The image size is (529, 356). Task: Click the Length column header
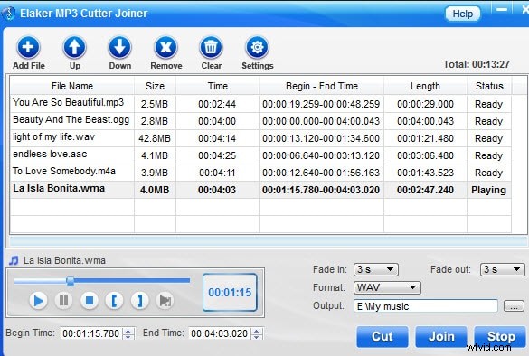coord(425,86)
